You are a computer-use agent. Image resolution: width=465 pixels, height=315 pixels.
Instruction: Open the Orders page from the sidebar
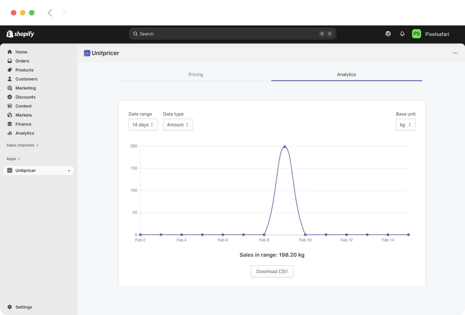pos(22,61)
